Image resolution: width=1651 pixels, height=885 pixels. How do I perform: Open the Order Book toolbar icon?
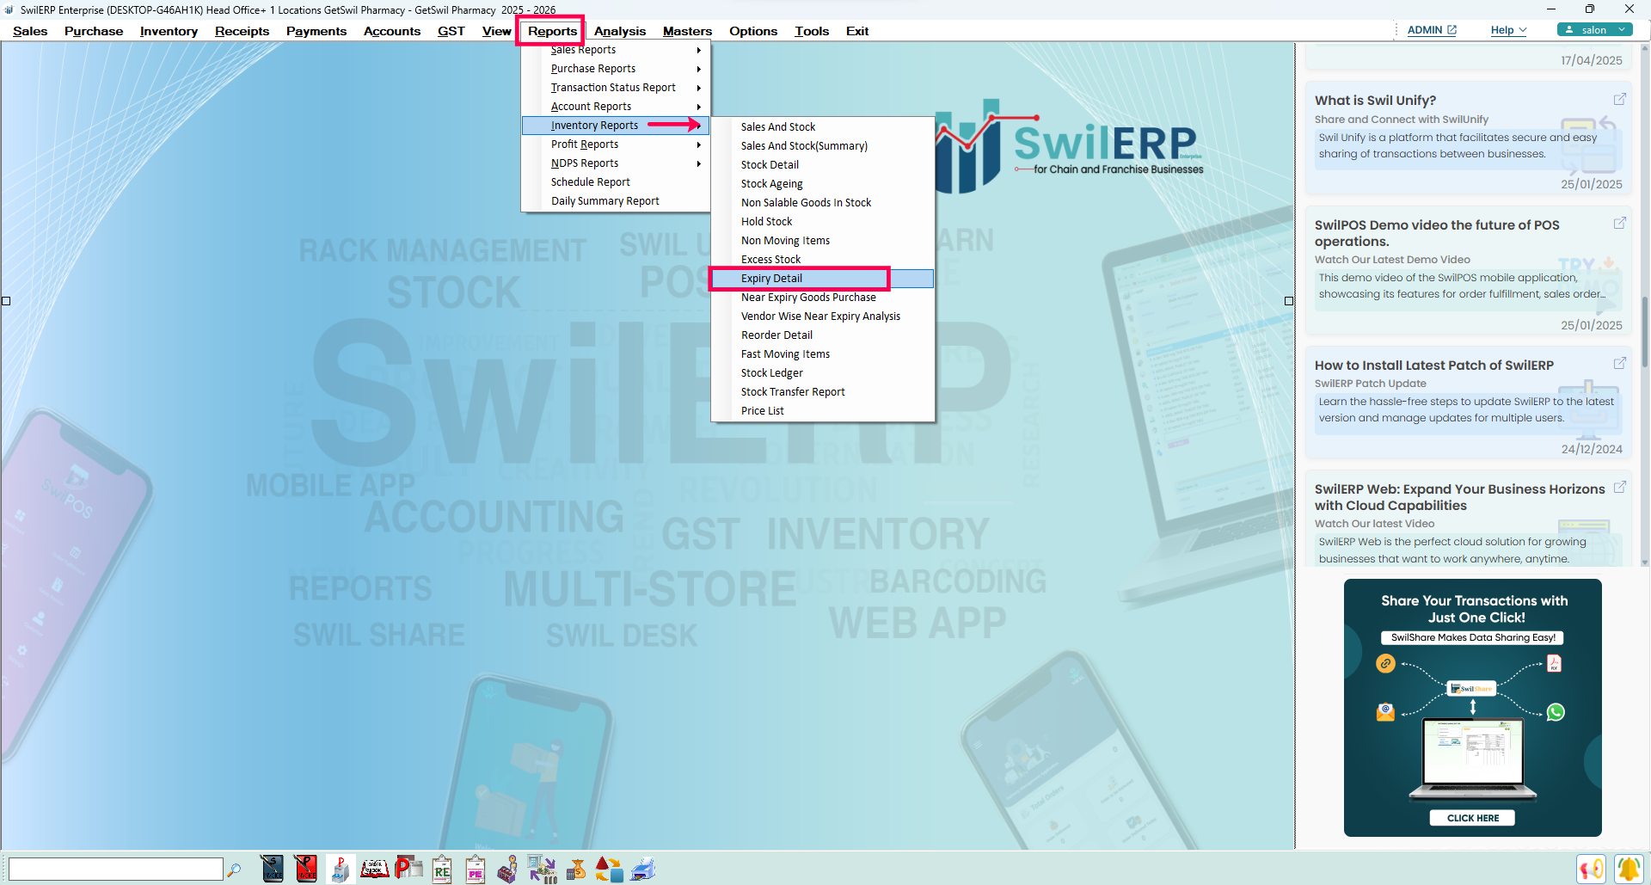coord(374,869)
